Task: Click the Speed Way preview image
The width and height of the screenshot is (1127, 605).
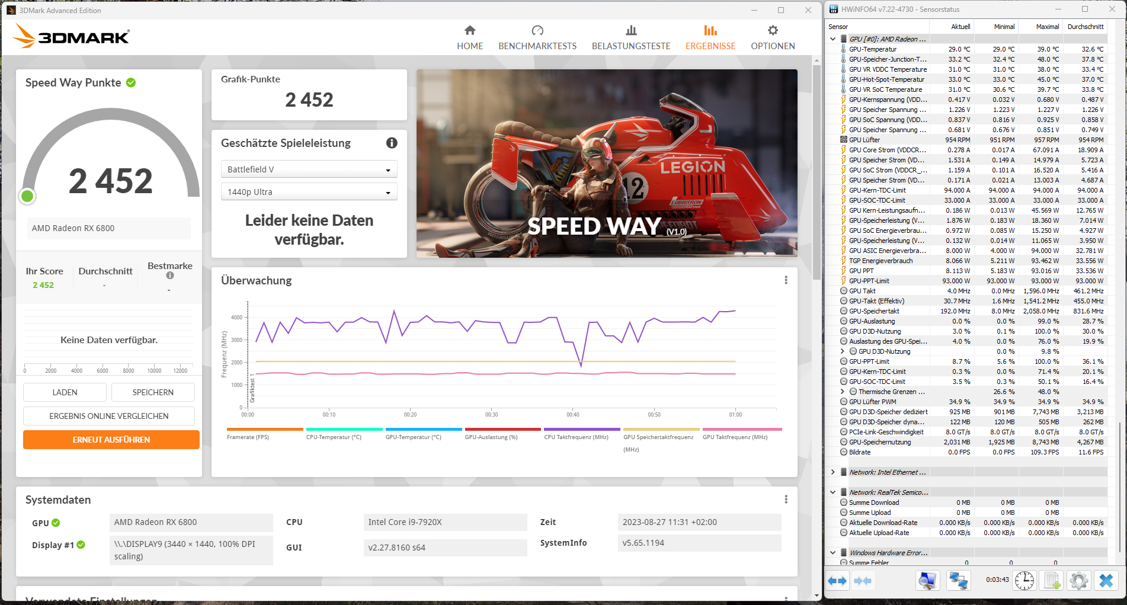Action: pyautogui.click(x=607, y=164)
